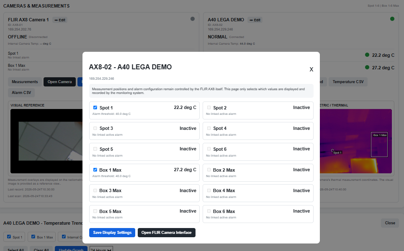Edit the FLIR AX8 Camera 1 name
This screenshot has height=251, width=404.
pyautogui.click(x=60, y=20)
